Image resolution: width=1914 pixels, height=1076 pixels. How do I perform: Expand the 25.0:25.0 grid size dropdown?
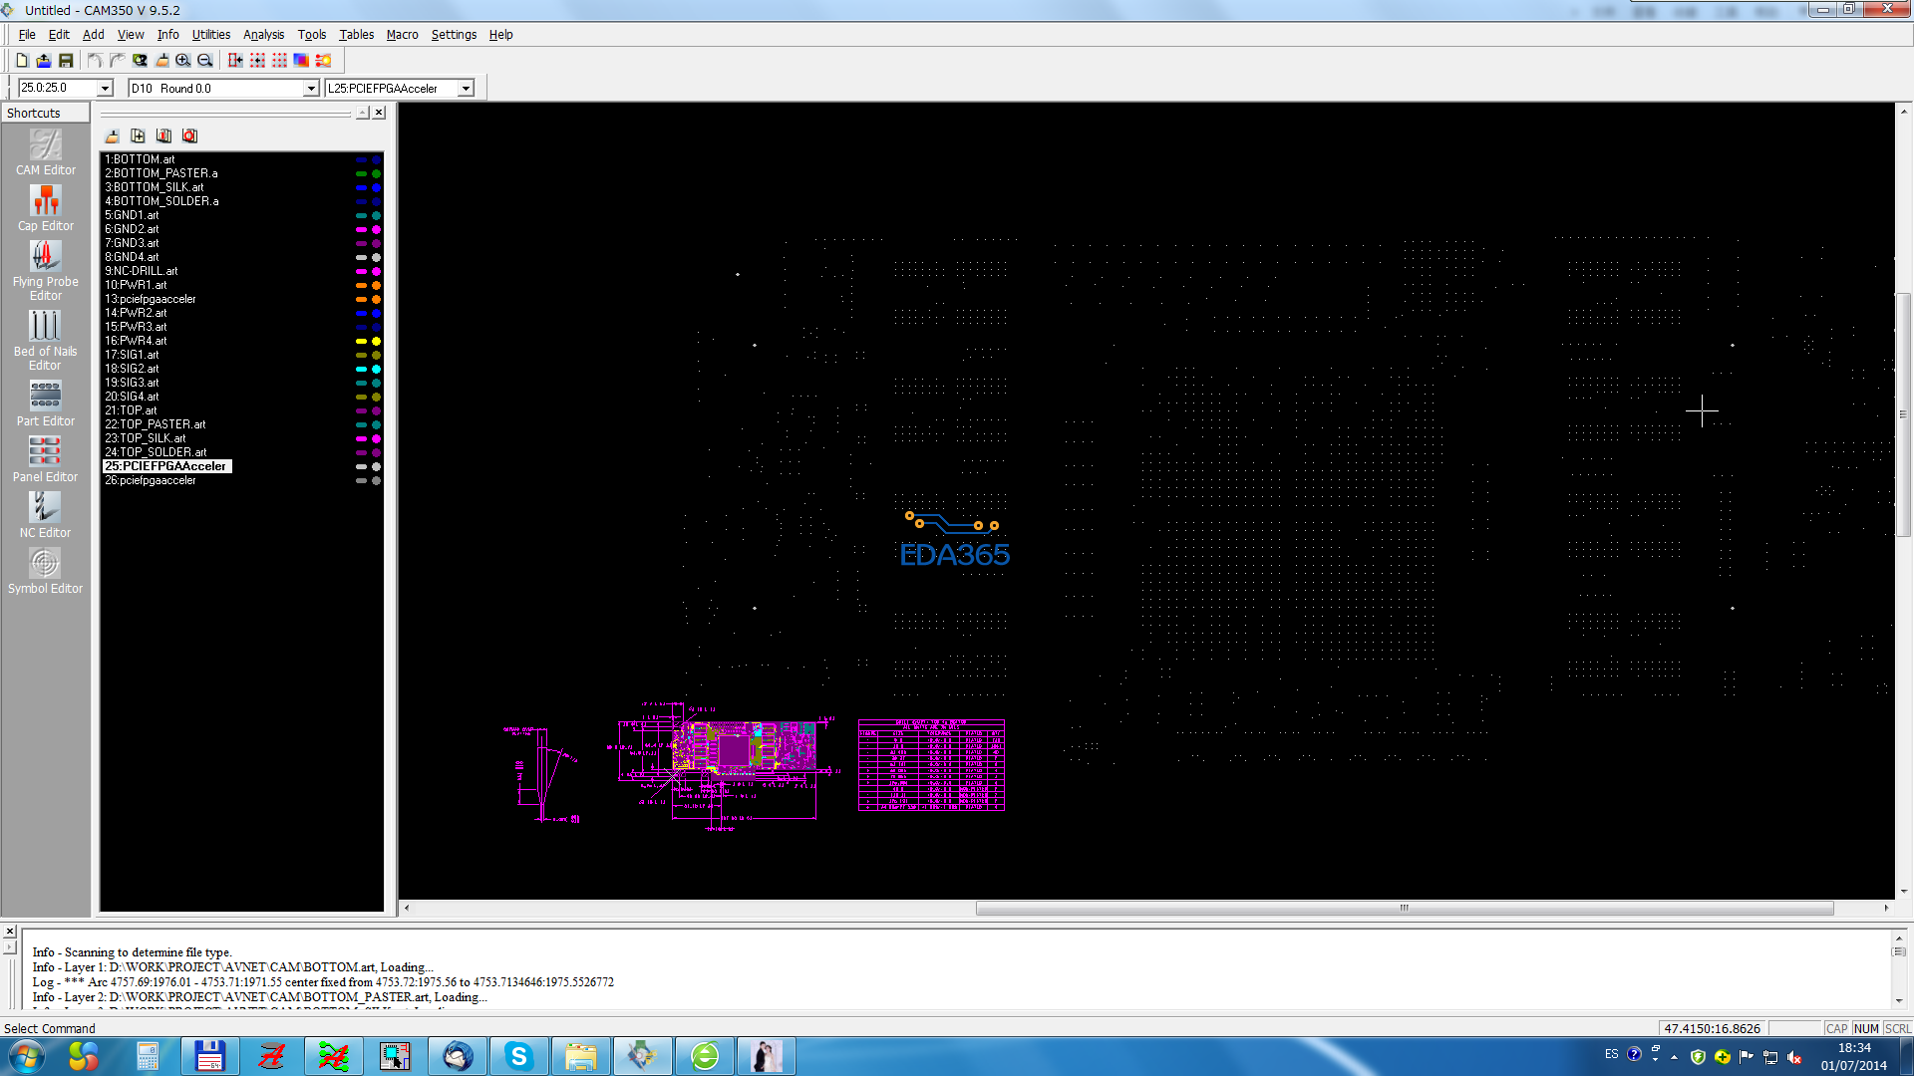(105, 89)
